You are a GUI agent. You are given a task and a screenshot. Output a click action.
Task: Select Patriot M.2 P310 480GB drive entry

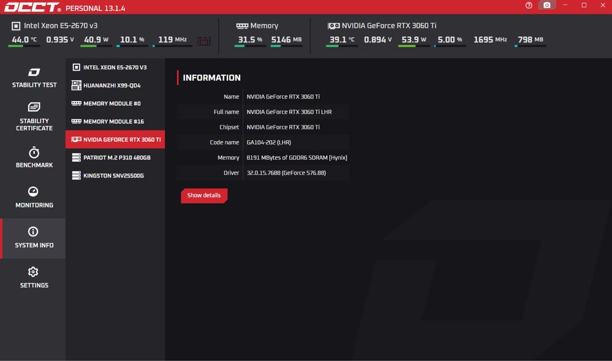[115, 157]
